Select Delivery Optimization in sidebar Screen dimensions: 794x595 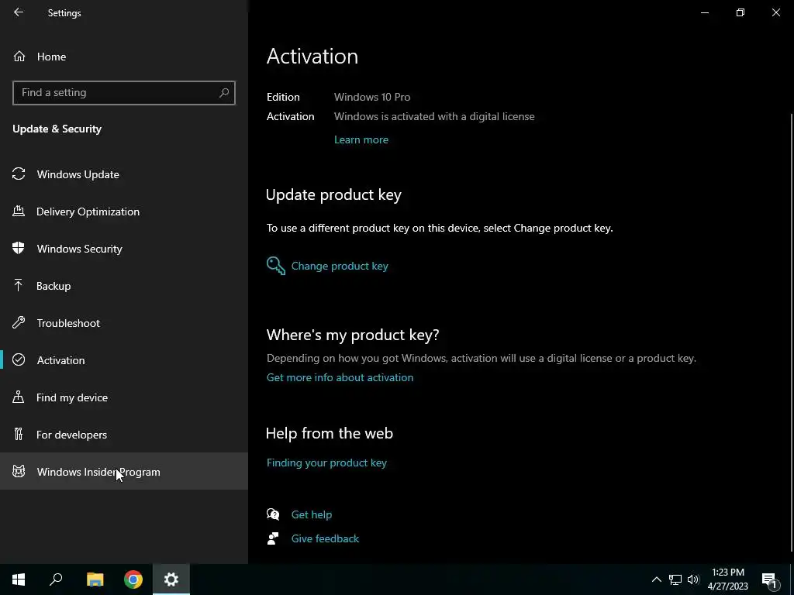tap(124, 212)
